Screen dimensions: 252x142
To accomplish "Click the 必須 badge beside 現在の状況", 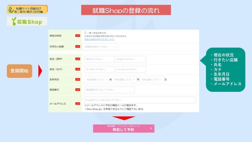I will click(x=78, y=36).
